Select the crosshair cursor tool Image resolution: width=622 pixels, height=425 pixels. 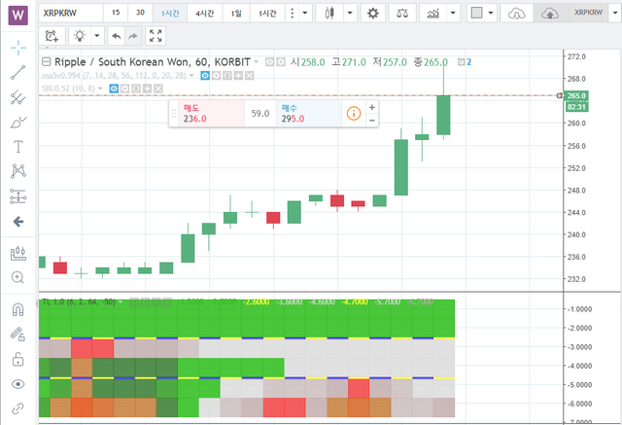pos(17,48)
